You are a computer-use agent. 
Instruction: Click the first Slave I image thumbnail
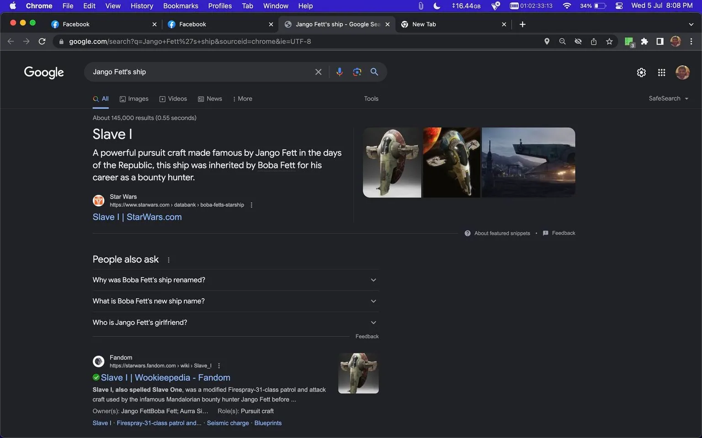[392, 162]
